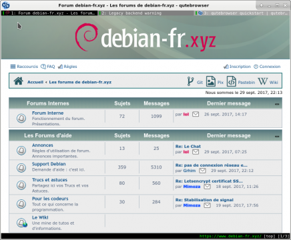Open Re: Letsencrypt certificat topic
Image resolution: width=291 pixels, height=240 pixels.
pyautogui.click(x=209, y=181)
